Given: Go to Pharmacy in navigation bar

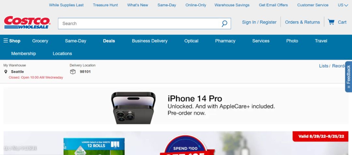Looking at the screenshot, I should coord(225,41).
